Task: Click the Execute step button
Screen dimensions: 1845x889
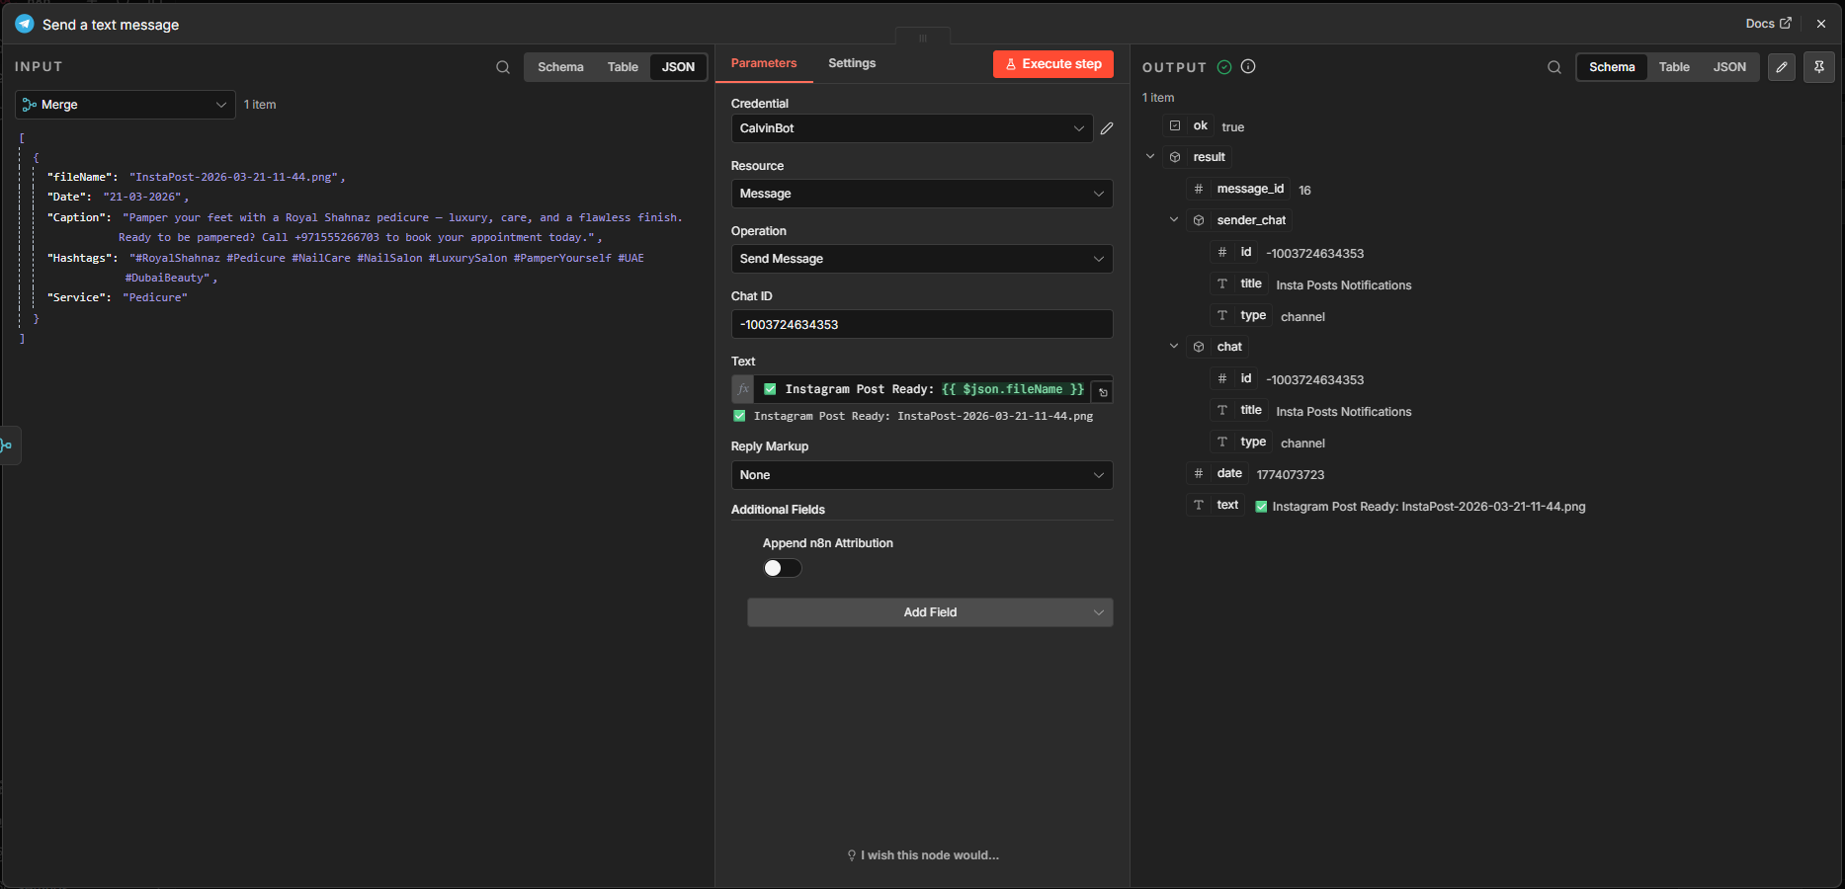Action: point(1052,64)
